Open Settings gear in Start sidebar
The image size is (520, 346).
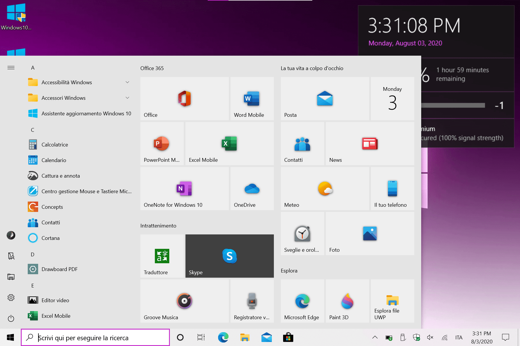(x=11, y=298)
